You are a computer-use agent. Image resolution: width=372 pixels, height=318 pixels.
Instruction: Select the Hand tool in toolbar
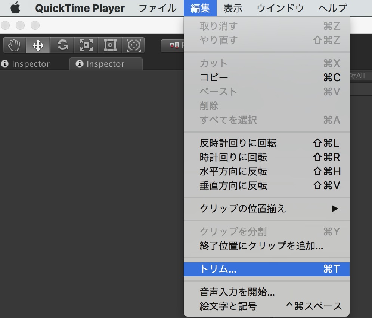click(14, 45)
